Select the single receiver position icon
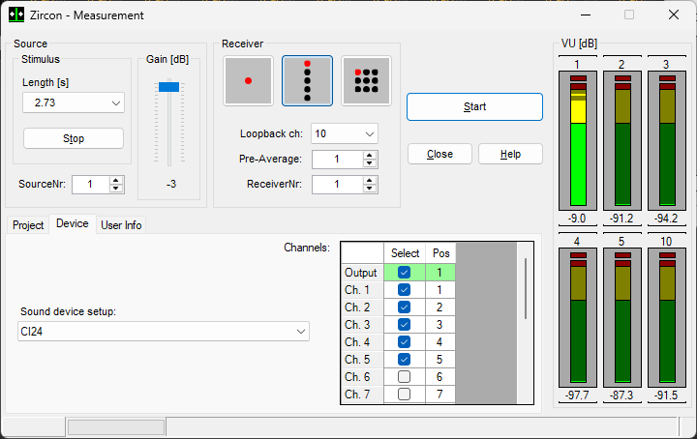 coord(248,81)
